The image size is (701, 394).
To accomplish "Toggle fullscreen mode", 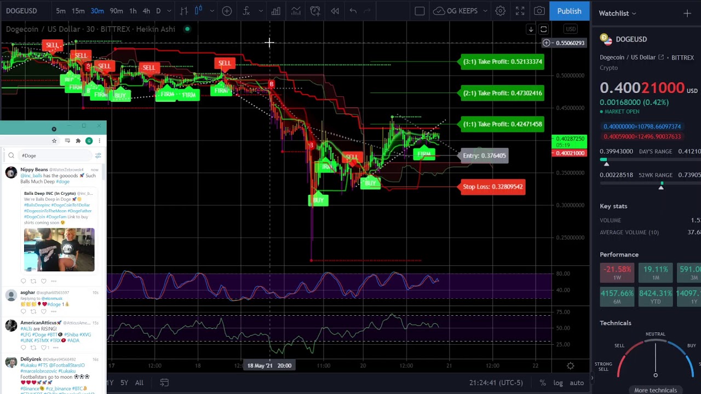I will 520,11.
